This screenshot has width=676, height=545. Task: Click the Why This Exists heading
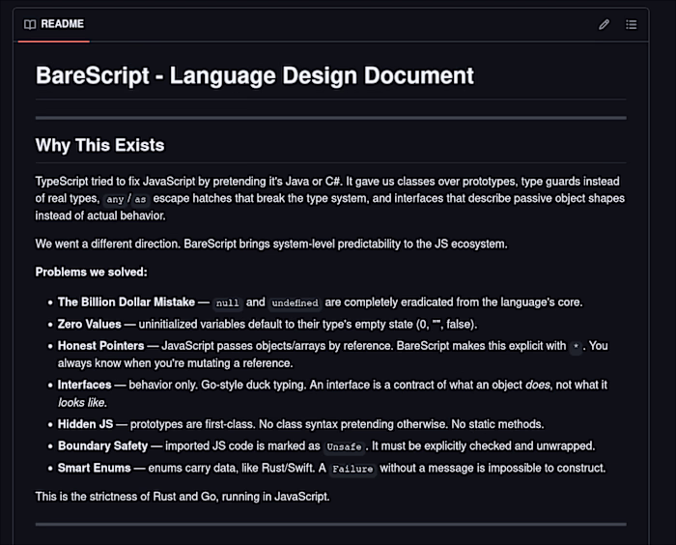[x=99, y=145]
